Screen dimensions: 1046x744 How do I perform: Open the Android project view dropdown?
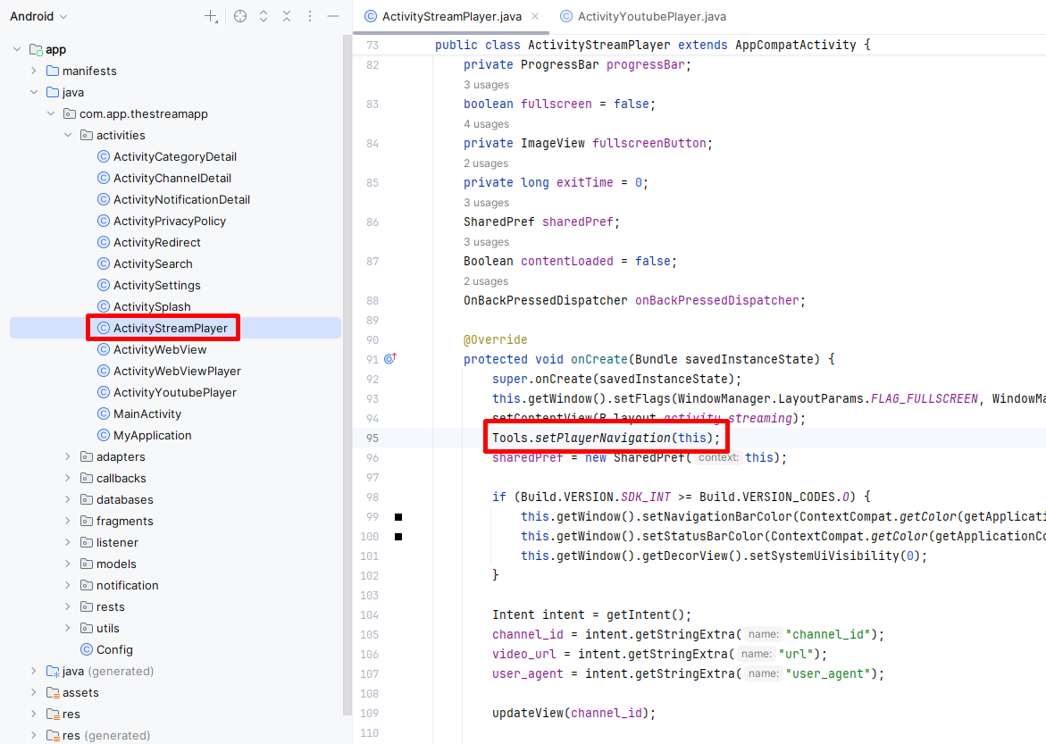point(38,17)
